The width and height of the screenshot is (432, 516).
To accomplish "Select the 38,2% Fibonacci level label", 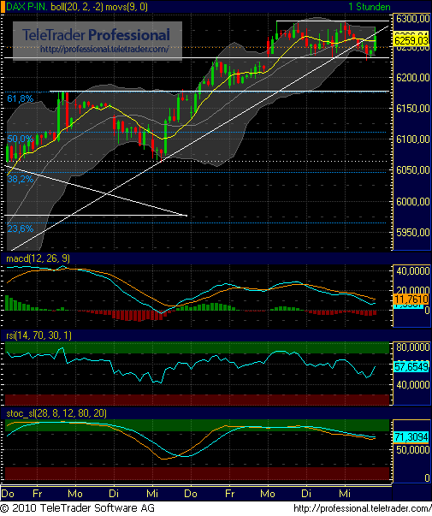I will 21,179.
